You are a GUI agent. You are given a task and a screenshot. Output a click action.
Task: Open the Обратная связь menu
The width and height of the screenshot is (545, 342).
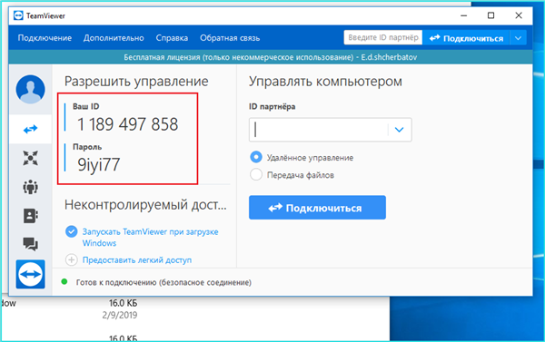click(x=230, y=38)
